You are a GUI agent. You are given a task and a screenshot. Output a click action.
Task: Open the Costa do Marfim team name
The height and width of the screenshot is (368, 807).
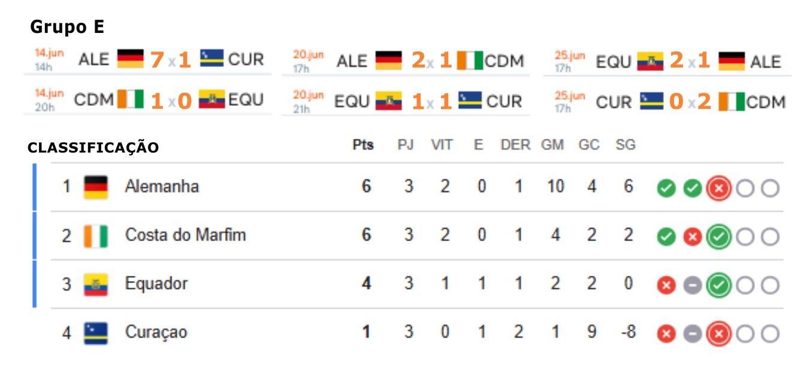[185, 235]
